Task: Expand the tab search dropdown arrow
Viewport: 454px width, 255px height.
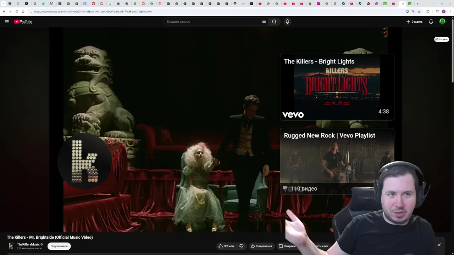Action: pyautogui.click(x=4, y=4)
